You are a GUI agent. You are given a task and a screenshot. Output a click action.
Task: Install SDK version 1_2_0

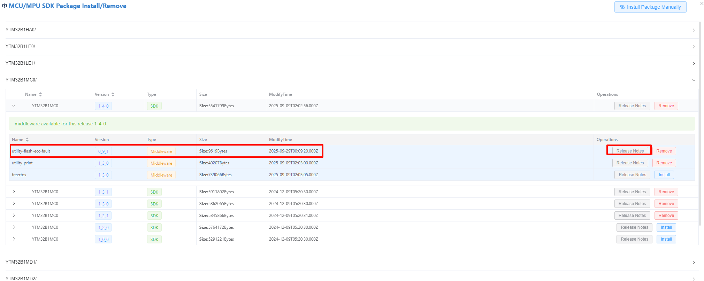[666, 227]
